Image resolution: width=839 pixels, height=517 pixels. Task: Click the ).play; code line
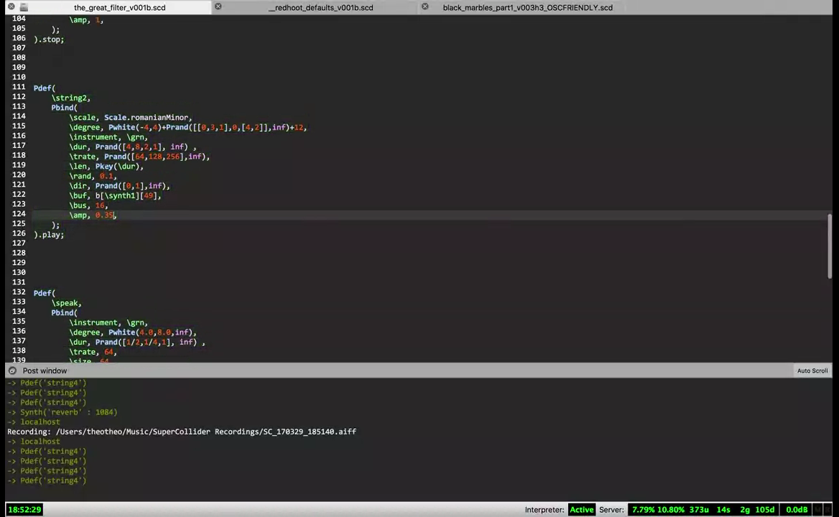tap(49, 234)
